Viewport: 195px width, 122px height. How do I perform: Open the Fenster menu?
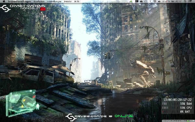pos(68,2)
